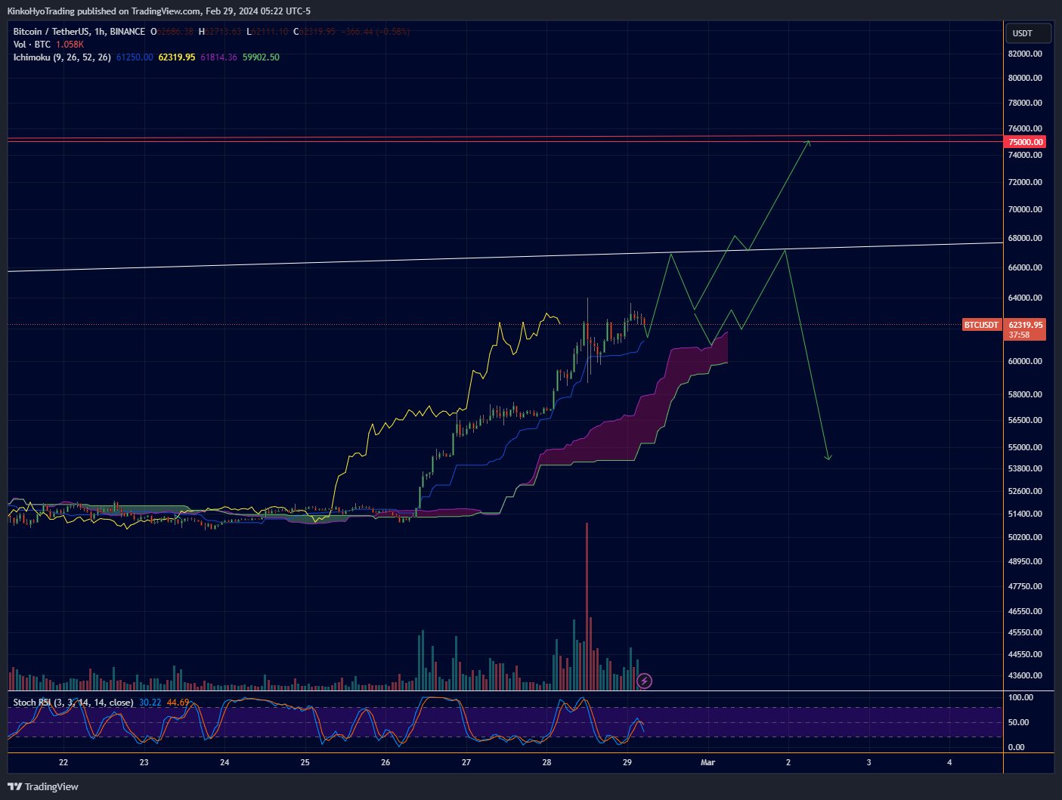1062x800 pixels.
Task: Click the 76000.00 price axis label
Action: point(1026,128)
